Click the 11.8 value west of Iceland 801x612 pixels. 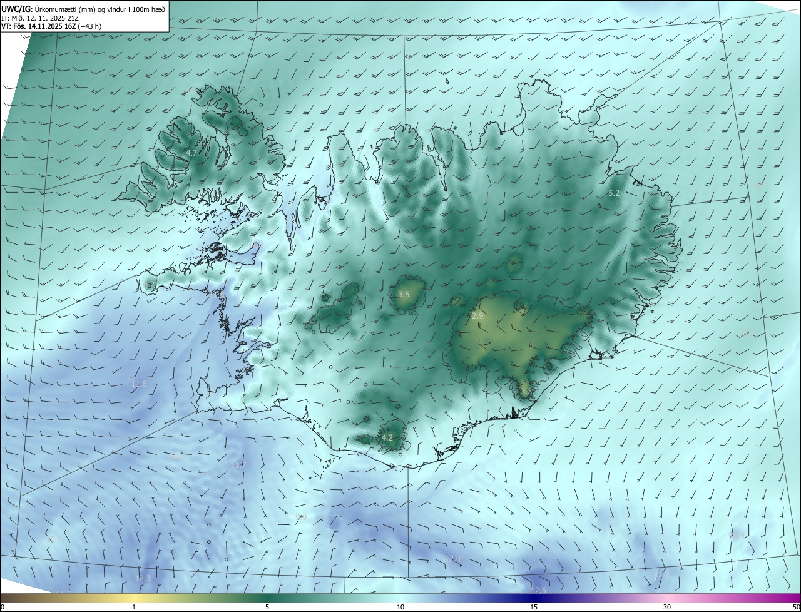(139, 384)
